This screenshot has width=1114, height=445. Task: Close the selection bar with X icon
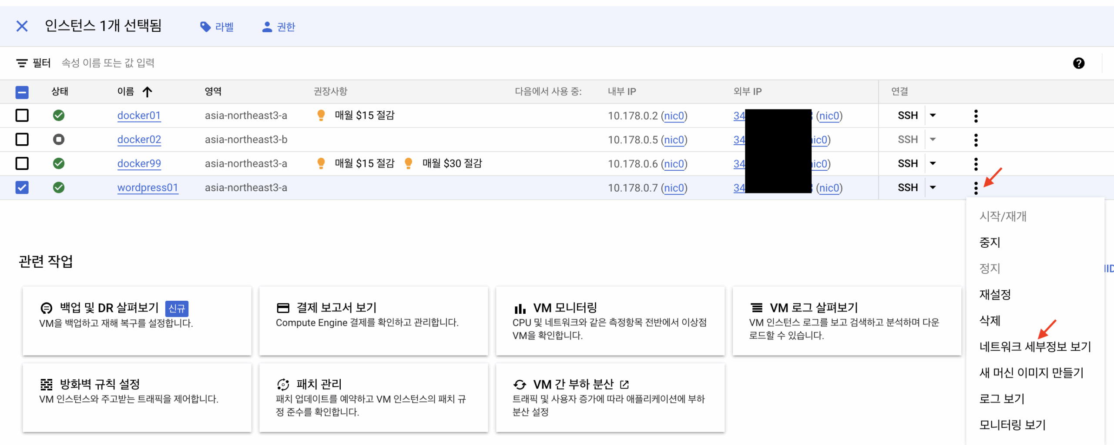point(22,26)
